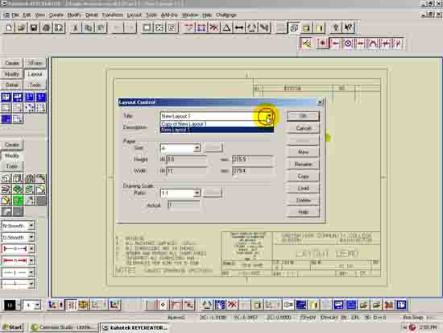Click the New file icon in toolbar

coord(9,27)
